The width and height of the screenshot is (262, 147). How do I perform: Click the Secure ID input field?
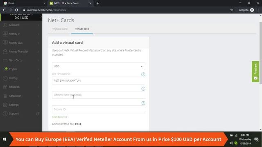tap(99, 109)
